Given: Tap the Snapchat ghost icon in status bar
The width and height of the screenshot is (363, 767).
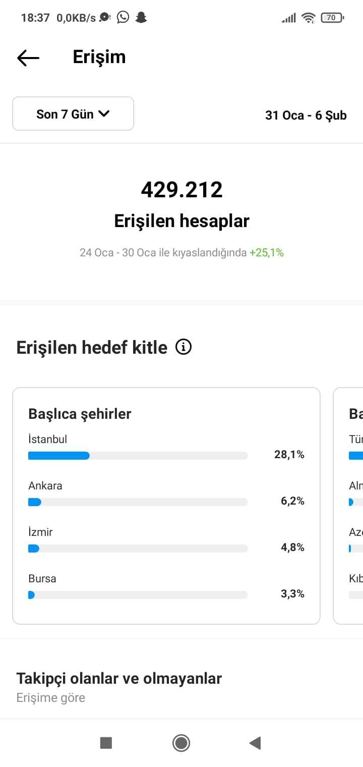Looking at the screenshot, I should click(141, 18).
